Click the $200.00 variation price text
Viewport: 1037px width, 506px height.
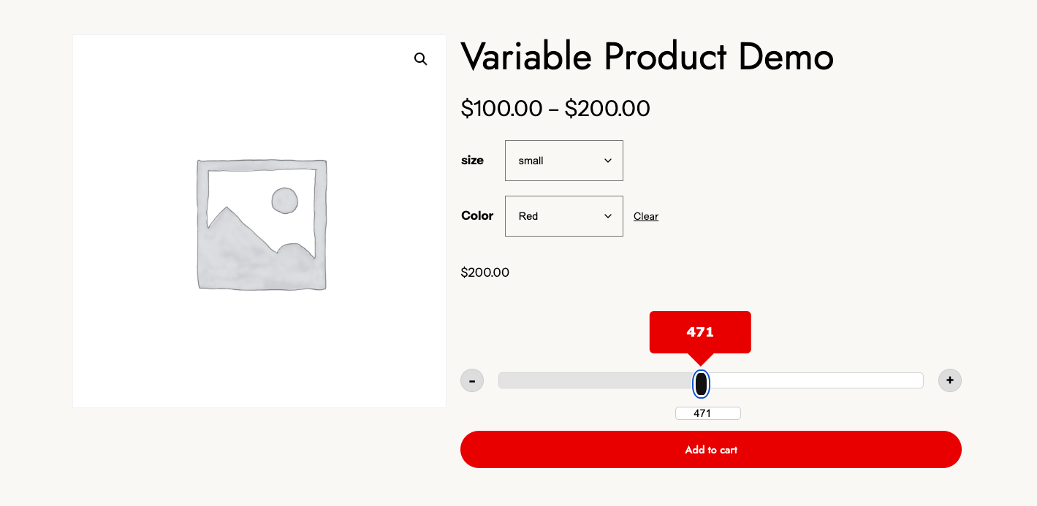click(x=485, y=272)
